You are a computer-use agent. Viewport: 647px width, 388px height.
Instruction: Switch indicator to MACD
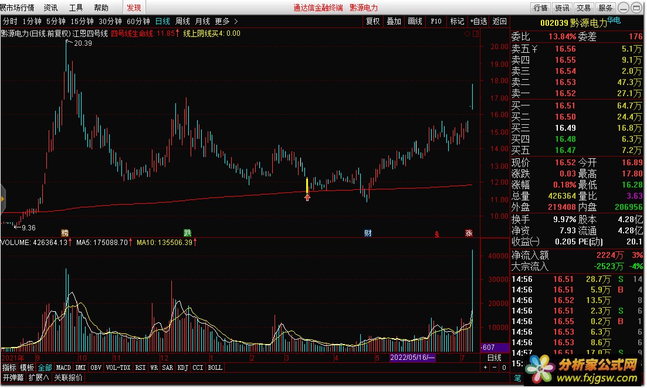(63, 367)
